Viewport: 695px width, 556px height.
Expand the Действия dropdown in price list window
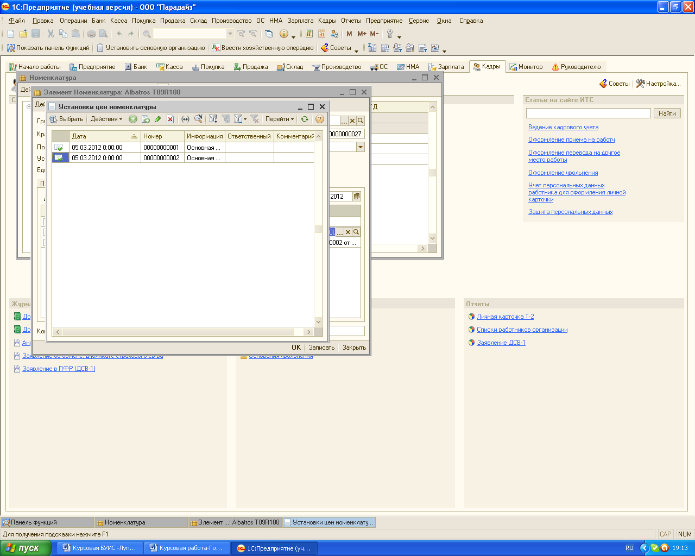pyautogui.click(x=106, y=119)
